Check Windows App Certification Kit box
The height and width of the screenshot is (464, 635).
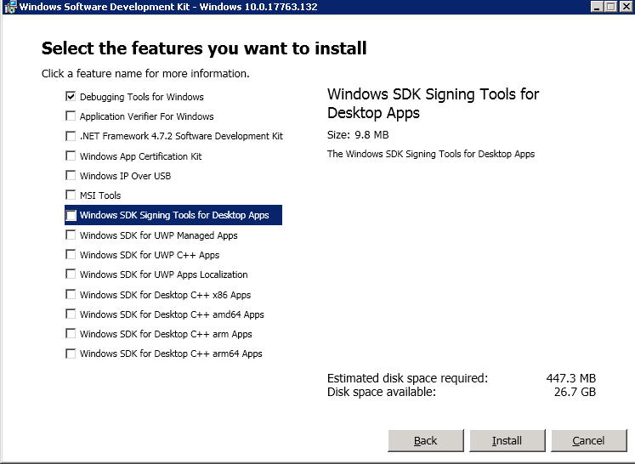(x=71, y=156)
